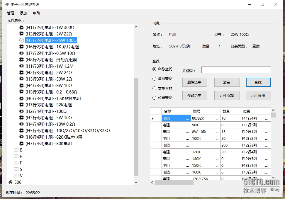Screen dimensions: 285x199
Task: Open the 添加 menu
Action: pos(23,13)
